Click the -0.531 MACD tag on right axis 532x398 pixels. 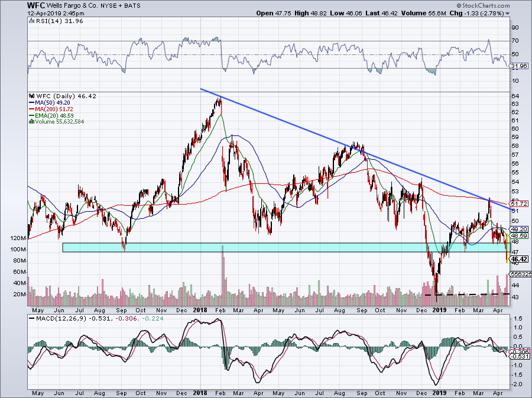(520, 357)
